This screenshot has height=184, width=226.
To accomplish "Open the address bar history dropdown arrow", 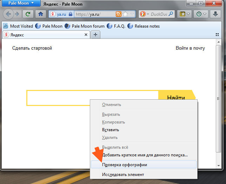I will 132,14.
